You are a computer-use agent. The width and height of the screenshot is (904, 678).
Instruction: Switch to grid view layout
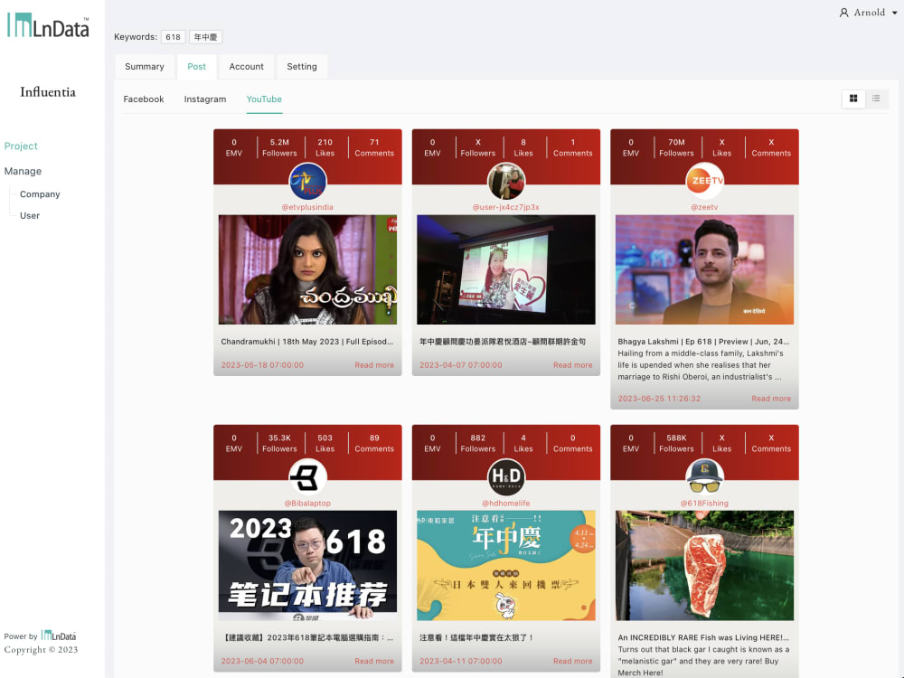coord(853,99)
